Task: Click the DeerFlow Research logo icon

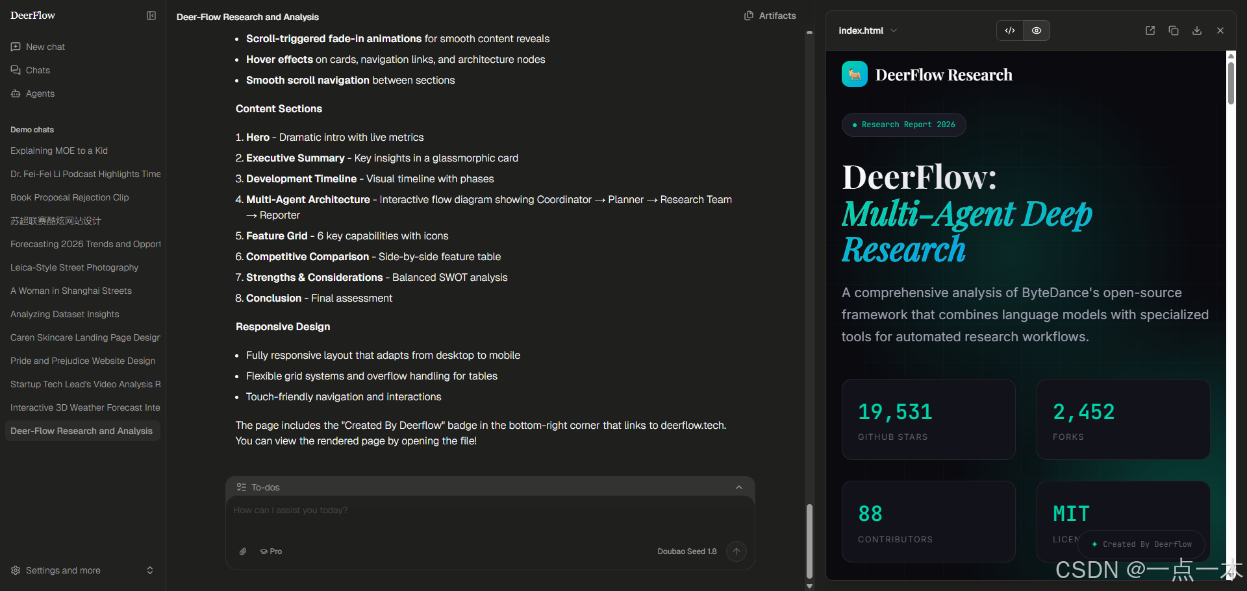Action: tap(855, 74)
